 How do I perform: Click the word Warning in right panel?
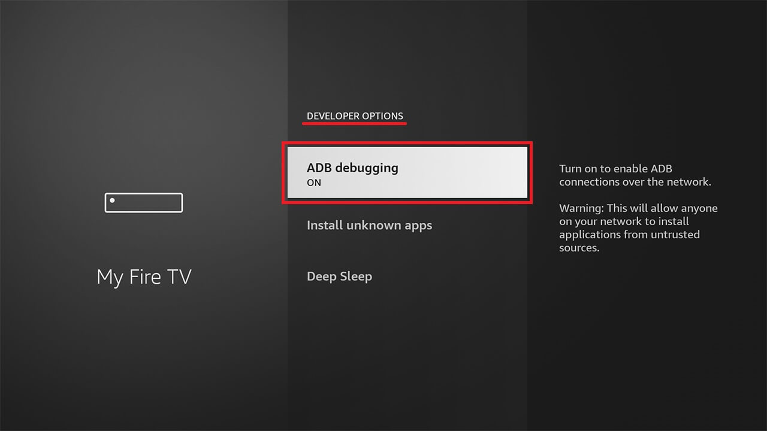581,208
